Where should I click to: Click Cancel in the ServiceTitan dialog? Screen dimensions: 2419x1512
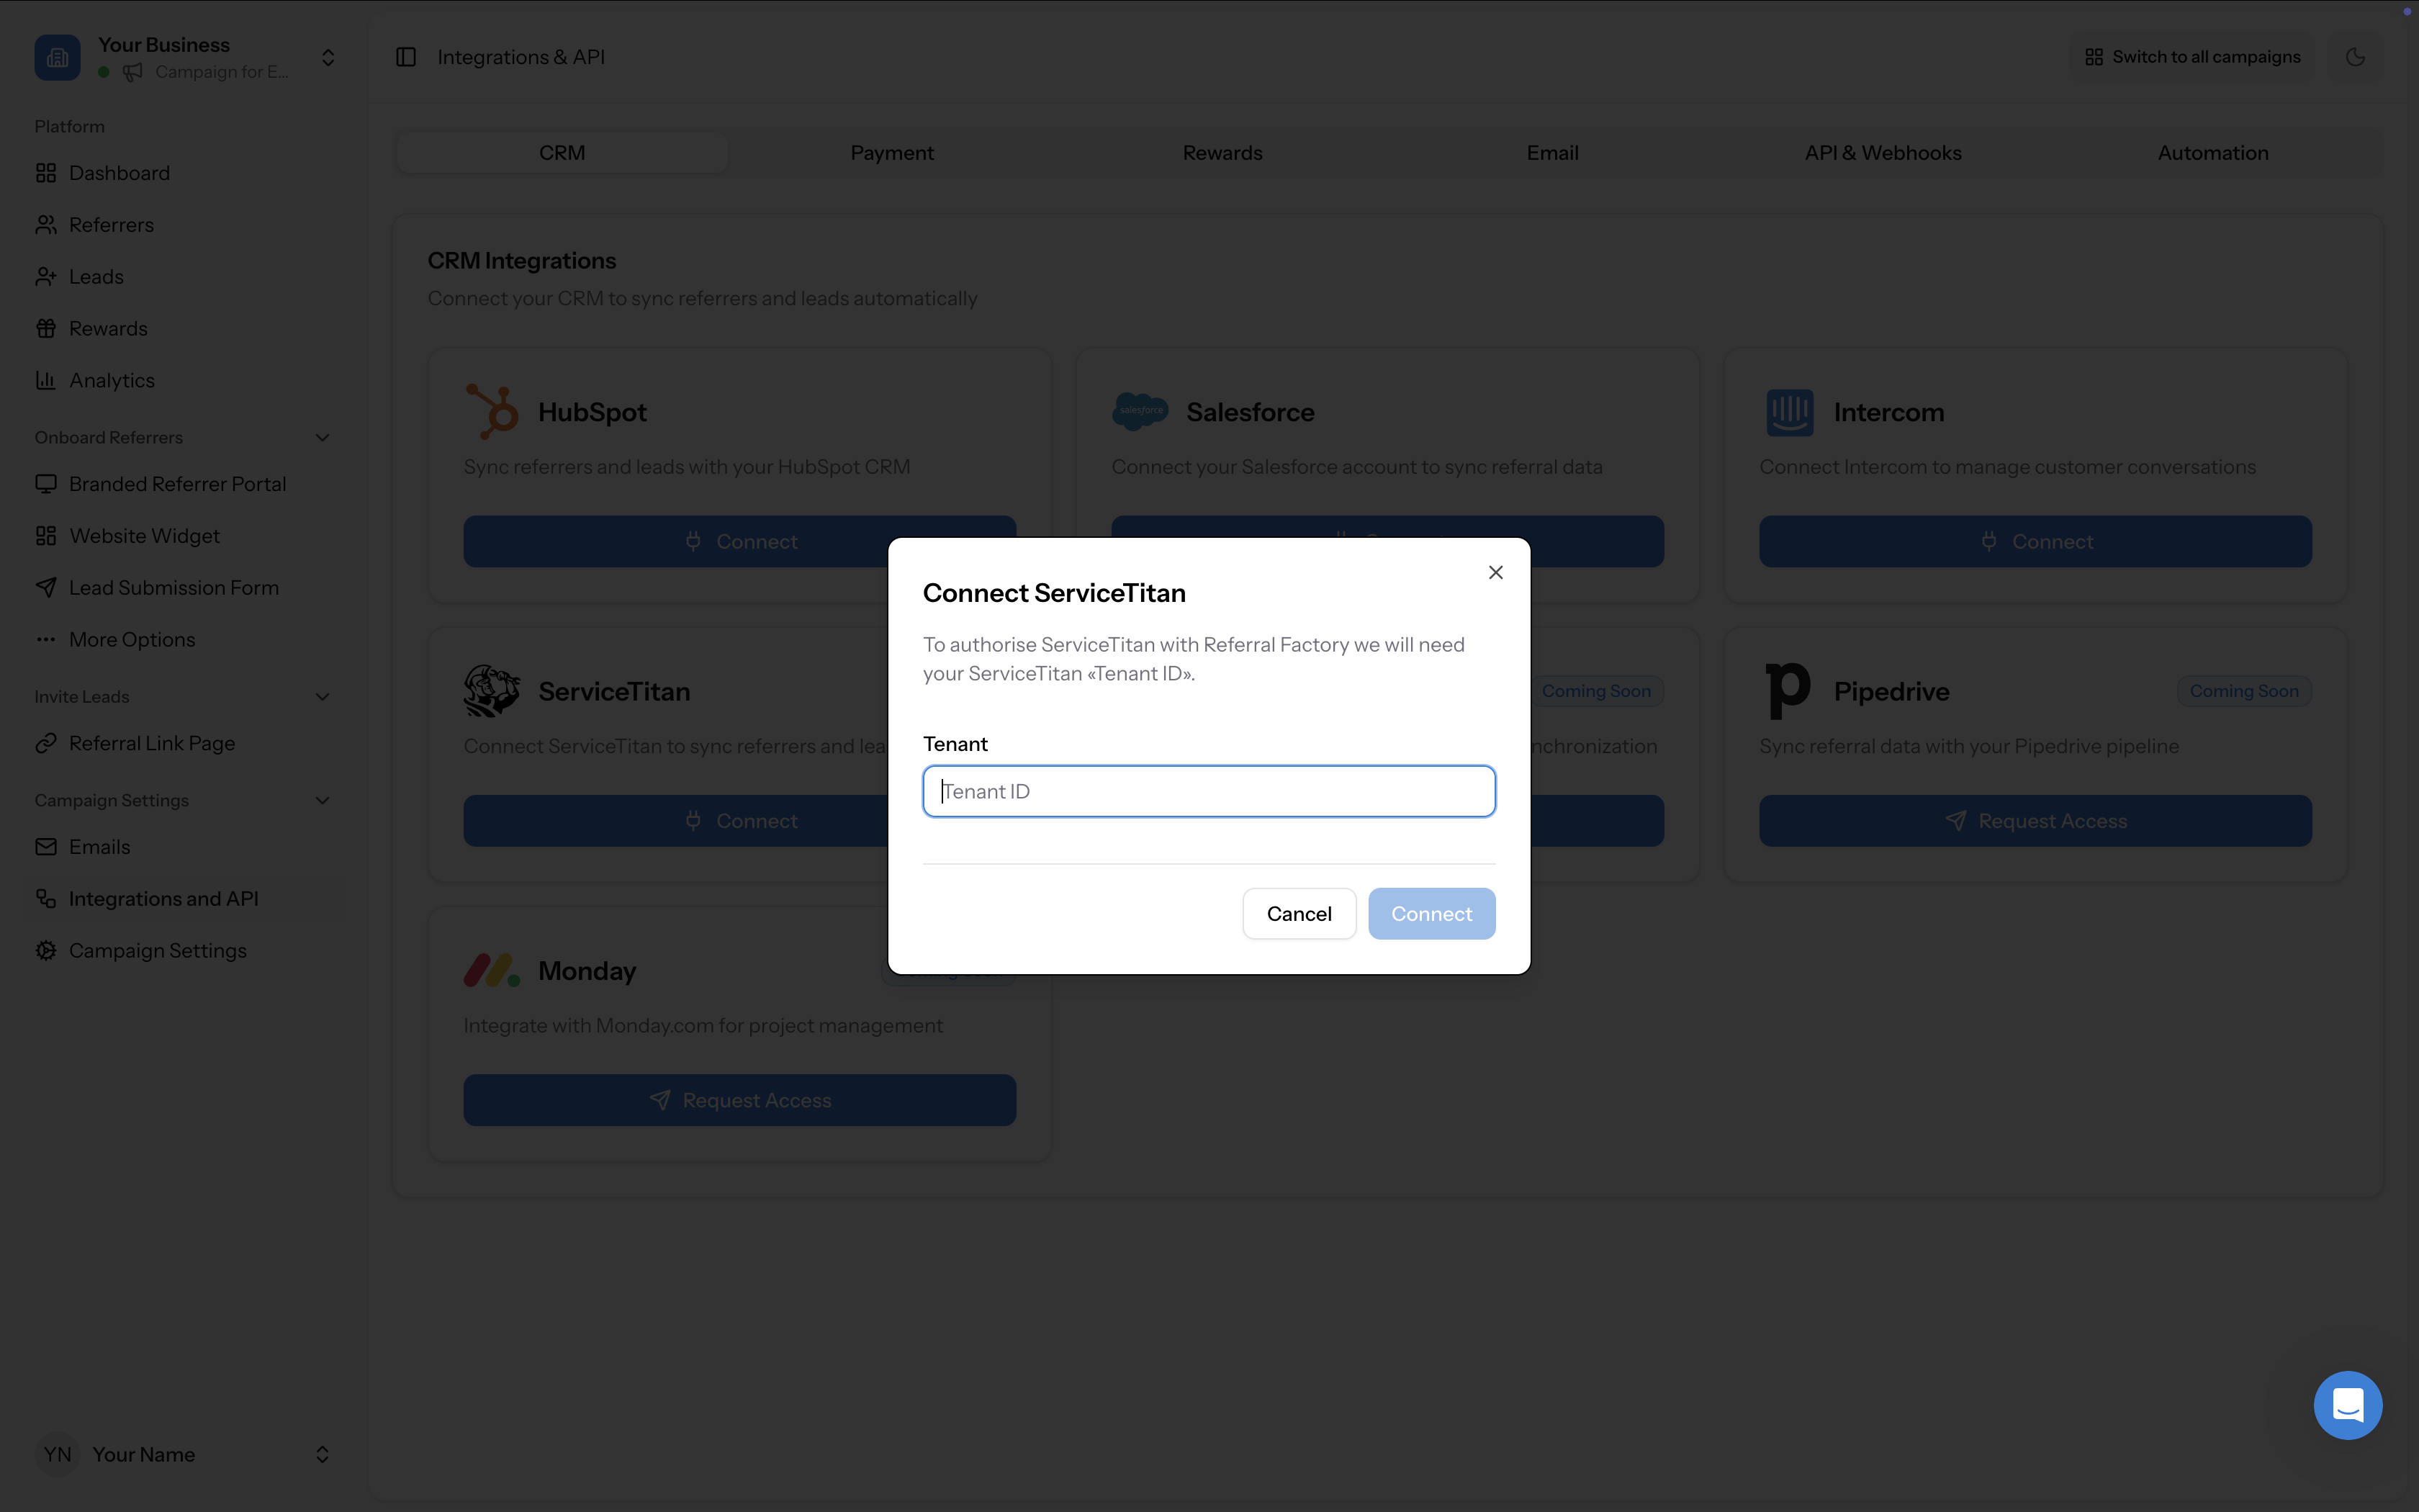point(1299,913)
